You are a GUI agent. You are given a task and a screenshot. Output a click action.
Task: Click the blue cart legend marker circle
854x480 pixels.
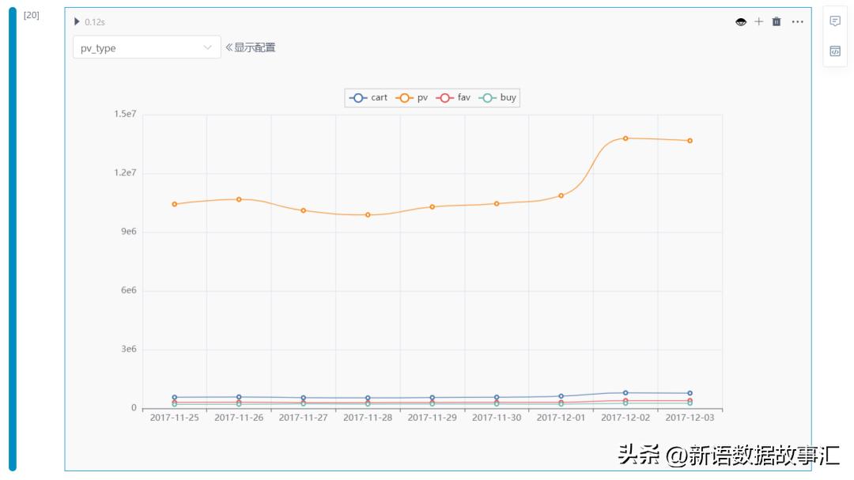click(358, 98)
